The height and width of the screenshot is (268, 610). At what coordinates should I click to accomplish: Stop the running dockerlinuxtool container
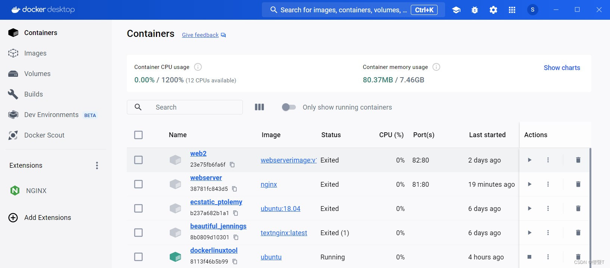[x=529, y=257]
